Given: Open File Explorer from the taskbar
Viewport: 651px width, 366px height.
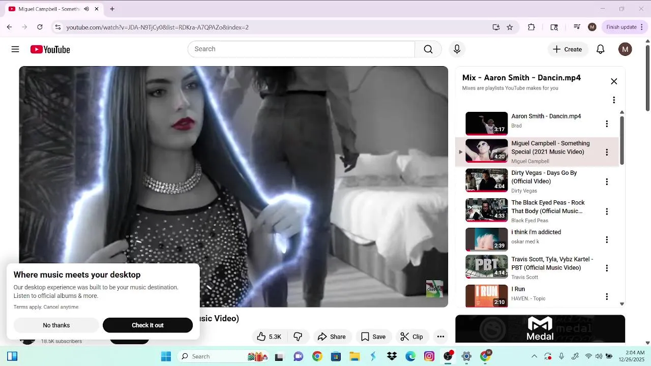Looking at the screenshot, I should click(354, 356).
